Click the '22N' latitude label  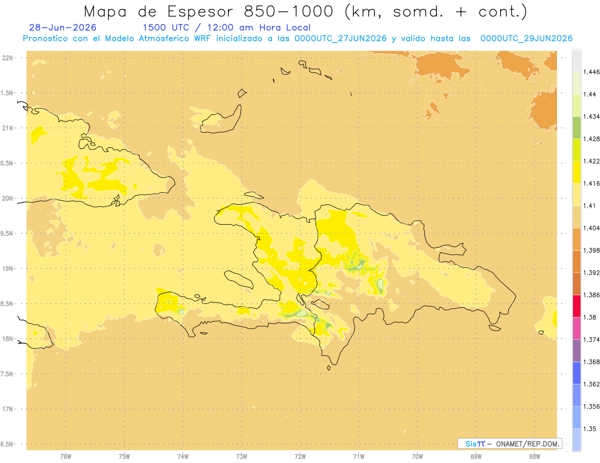click(x=7, y=58)
